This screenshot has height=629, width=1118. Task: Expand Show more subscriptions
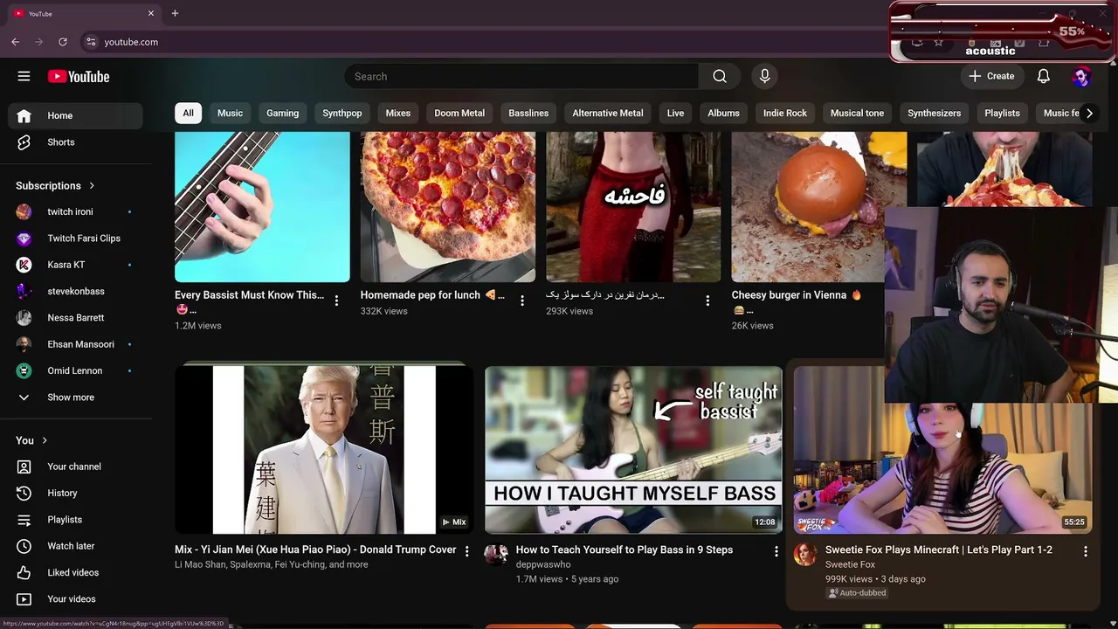coord(75,397)
